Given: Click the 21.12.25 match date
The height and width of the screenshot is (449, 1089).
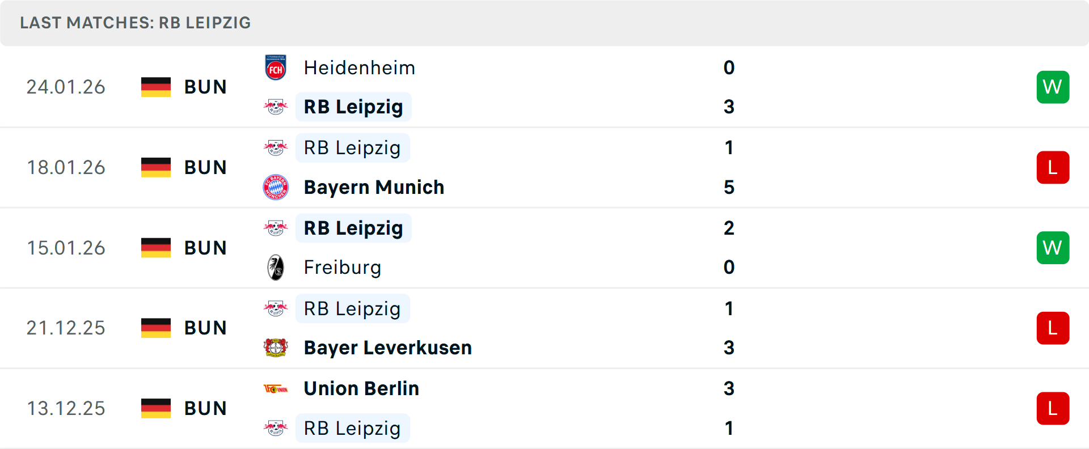Looking at the screenshot, I should pos(66,328).
